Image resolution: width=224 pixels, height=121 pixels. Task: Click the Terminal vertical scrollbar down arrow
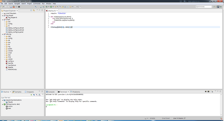(221, 115)
